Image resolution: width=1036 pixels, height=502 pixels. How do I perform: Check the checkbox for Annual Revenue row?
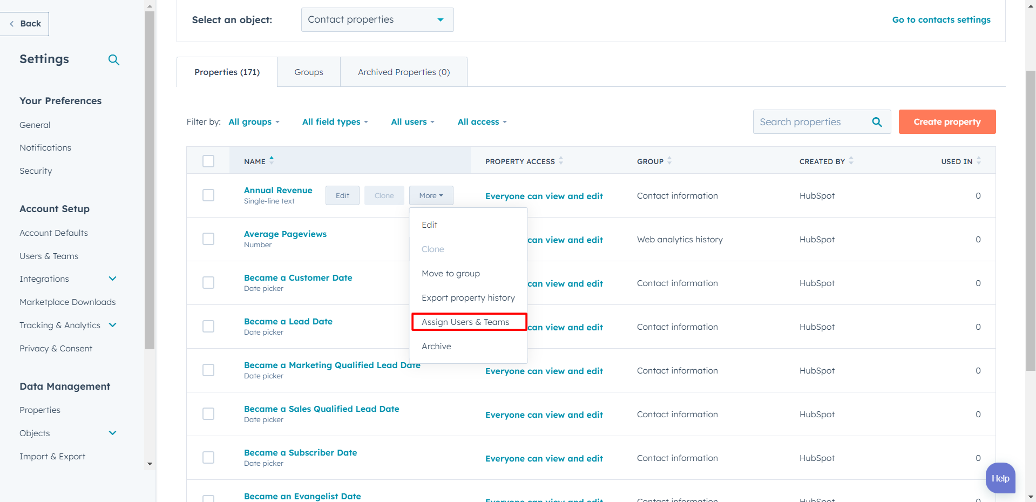[208, 195]
